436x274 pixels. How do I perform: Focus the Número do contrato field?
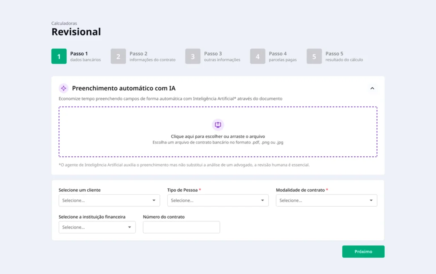click(181, 227)
